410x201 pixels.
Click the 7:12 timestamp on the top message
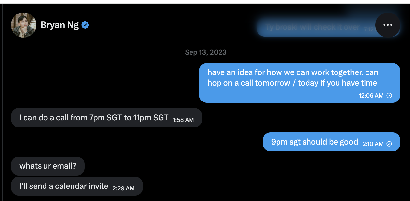coord(368,29)
